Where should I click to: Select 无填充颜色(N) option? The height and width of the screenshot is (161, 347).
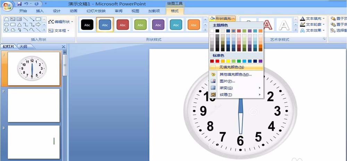point(236,67)
